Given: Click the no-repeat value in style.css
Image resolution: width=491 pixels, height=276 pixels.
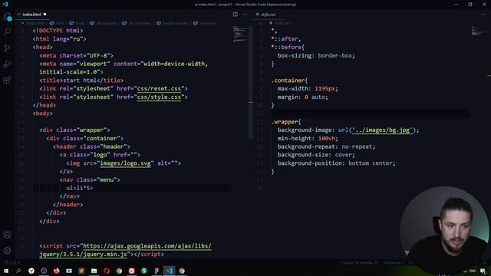Looking at the screenshot, I should (x=357, y=146).
